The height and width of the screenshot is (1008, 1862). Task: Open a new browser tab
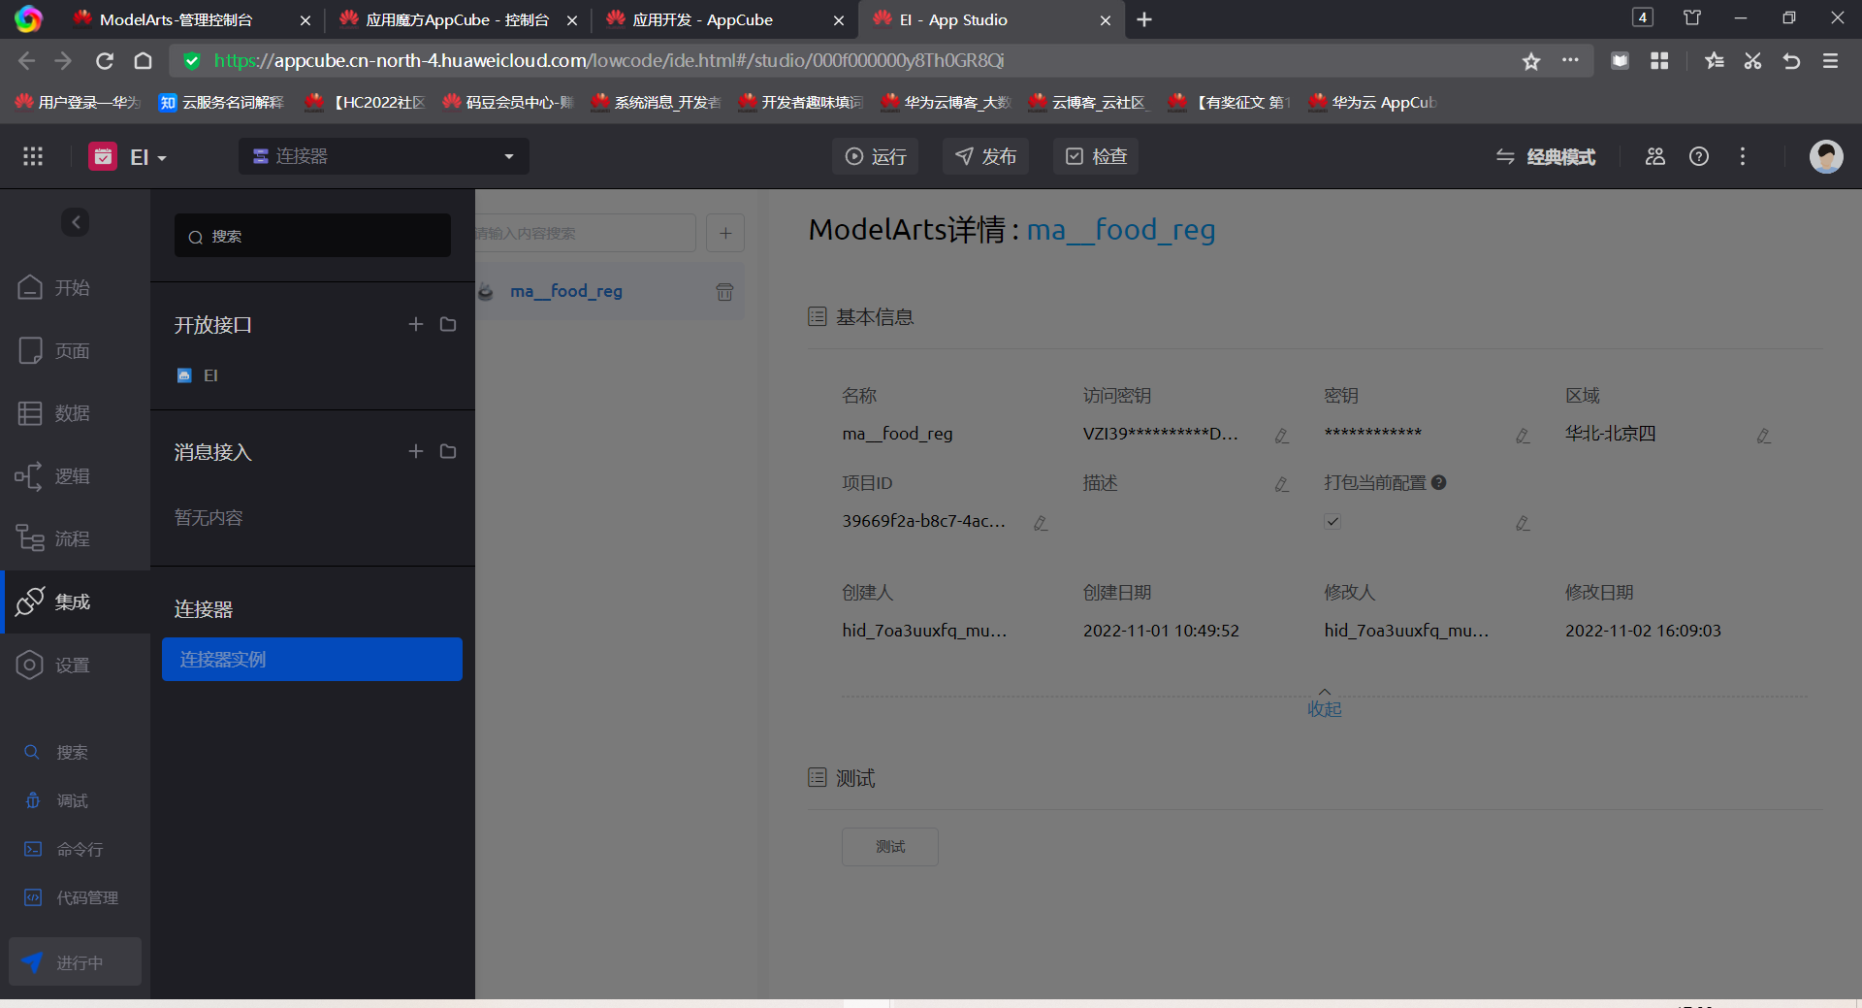click(x=1144, y=19)
